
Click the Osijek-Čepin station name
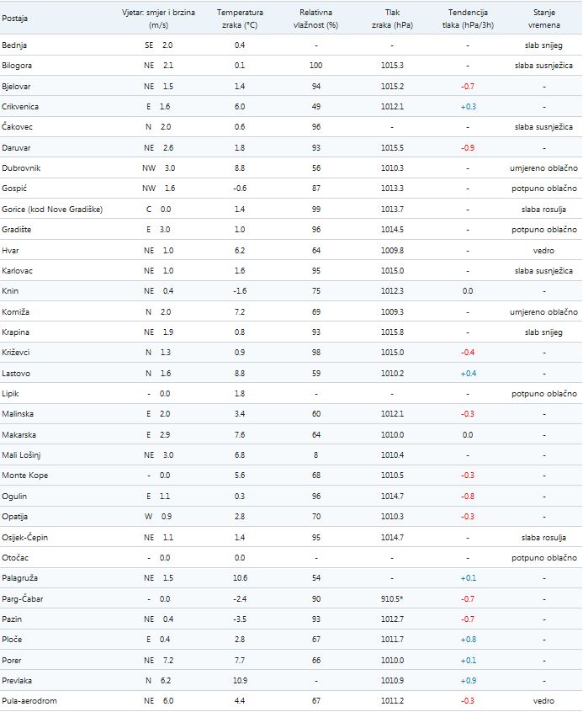(x=27, y=538)
